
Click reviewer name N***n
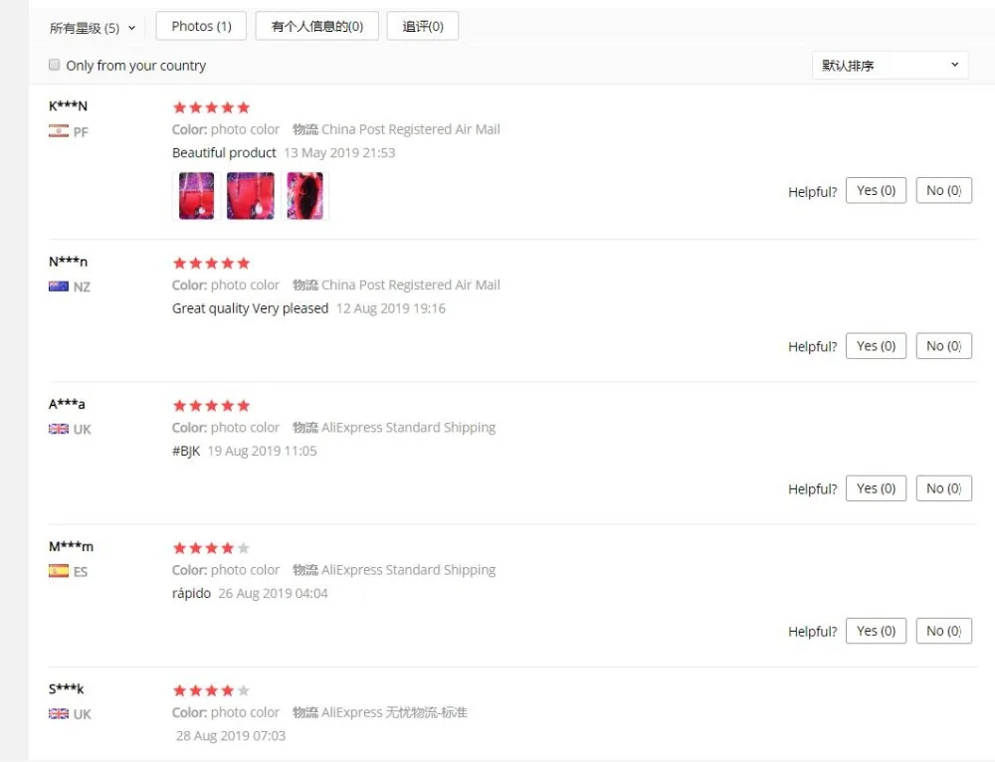click(x=68, y=262)
